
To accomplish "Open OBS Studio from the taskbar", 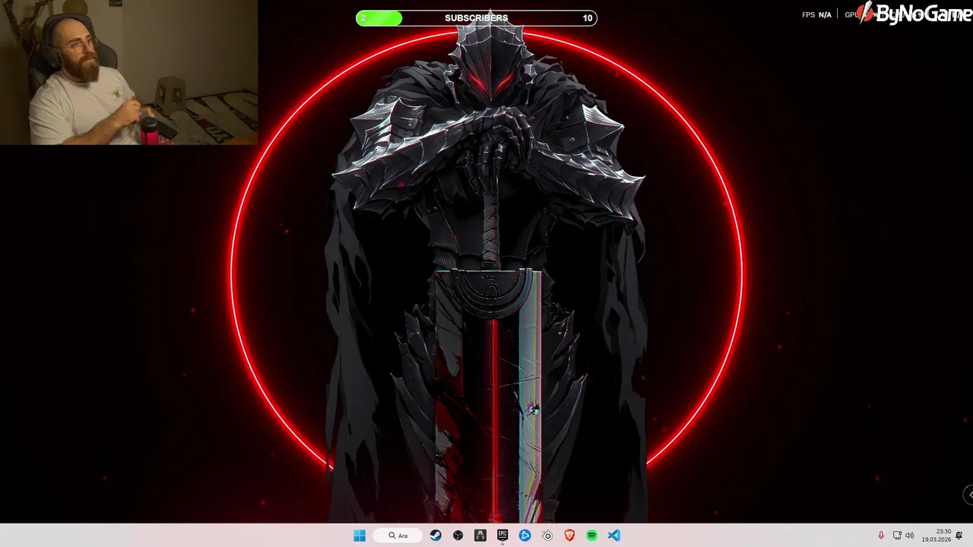I will pyautogui.click(x=458, y=536).
